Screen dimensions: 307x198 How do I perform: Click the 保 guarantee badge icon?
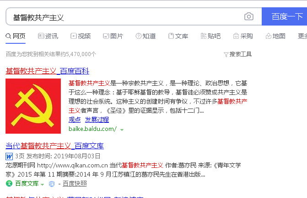[52, 184]
